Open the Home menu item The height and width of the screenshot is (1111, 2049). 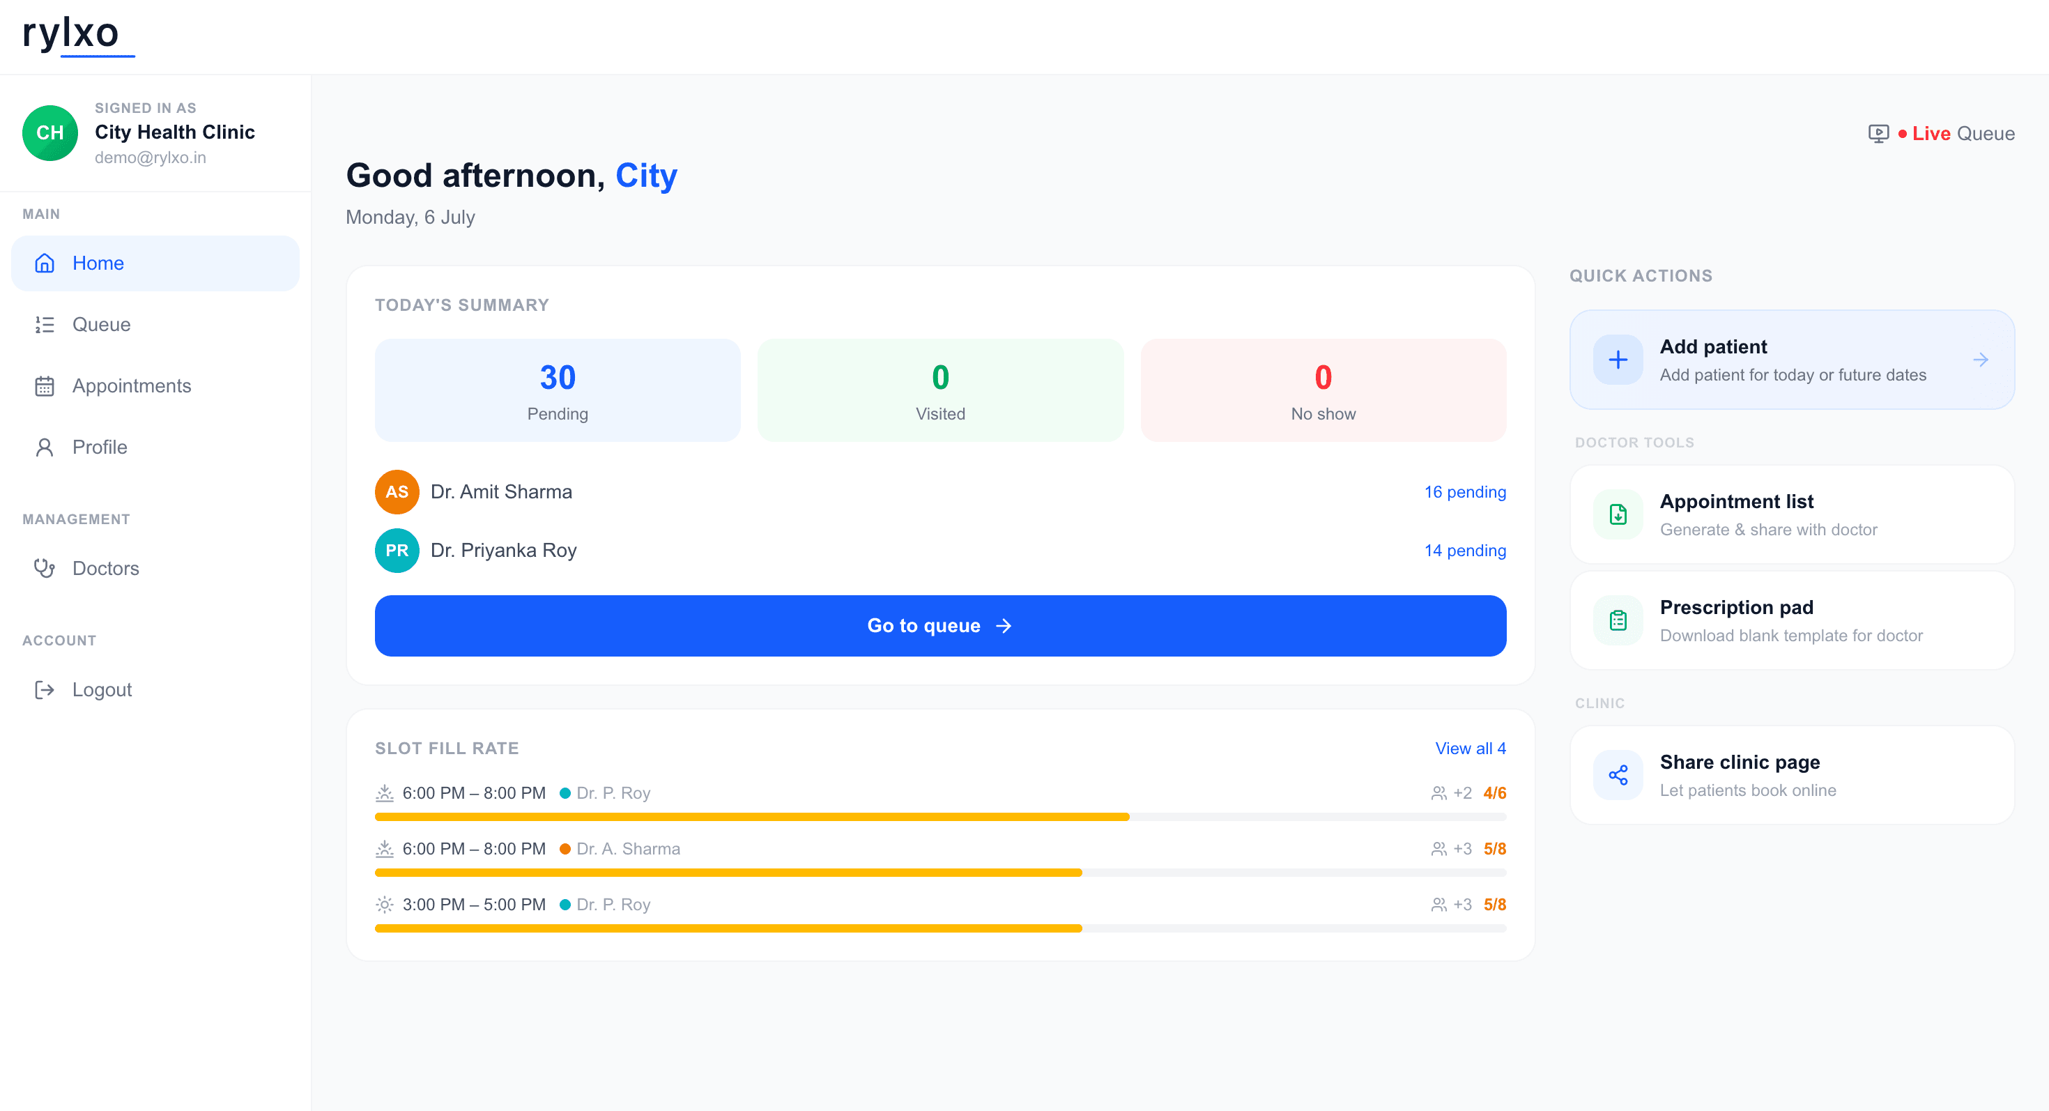tap(155, 263)
